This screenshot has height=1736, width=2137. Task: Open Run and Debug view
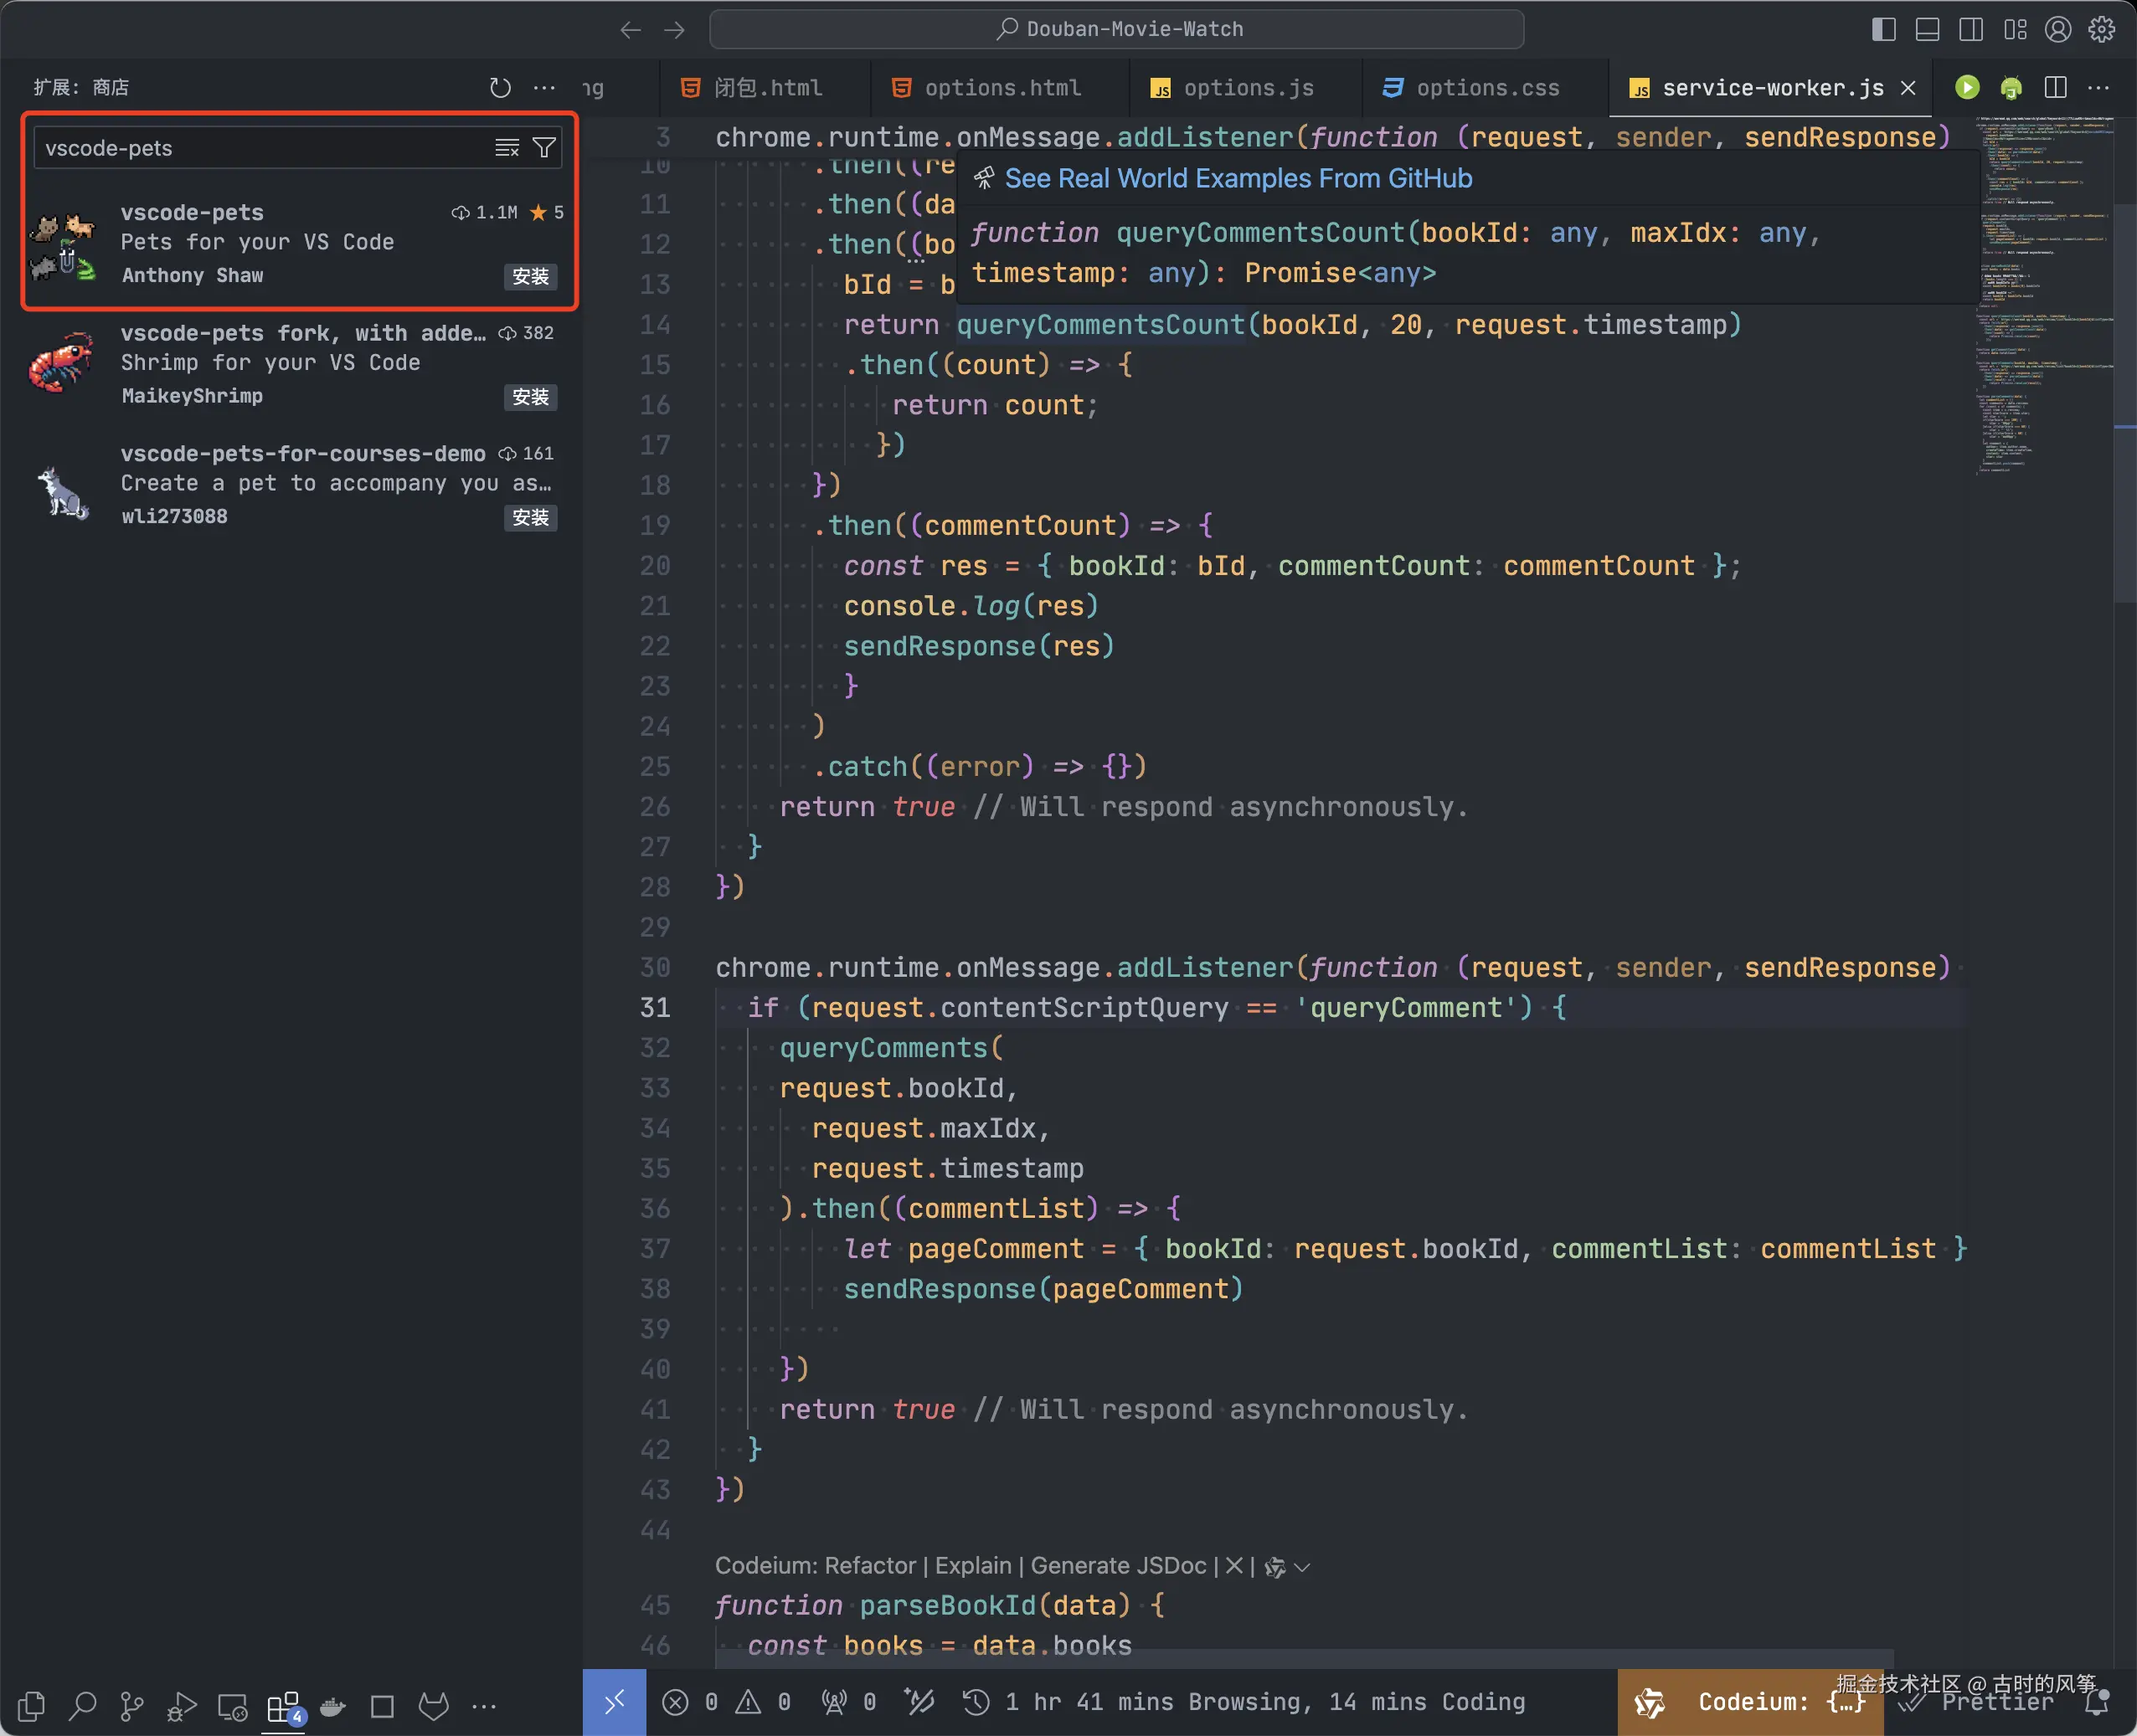(181, 1706)
